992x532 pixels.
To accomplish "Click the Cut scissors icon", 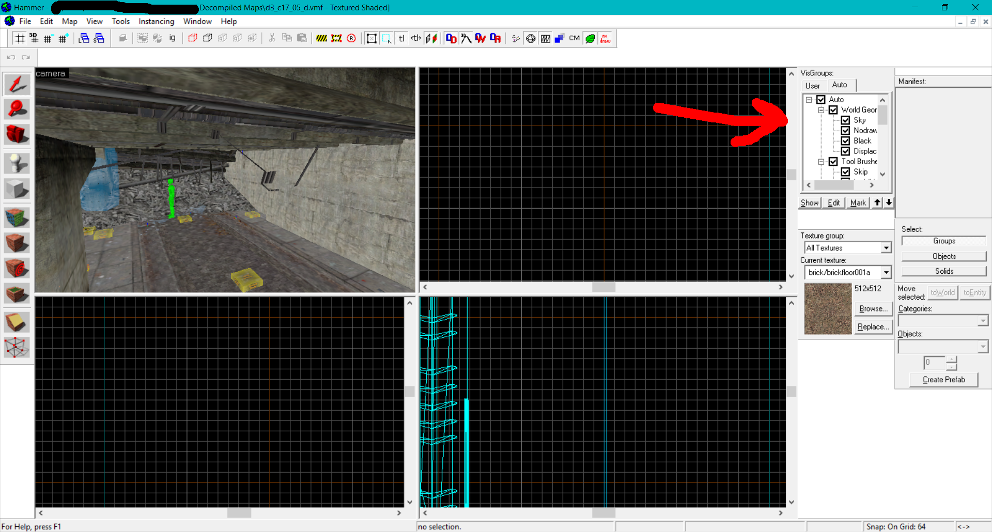I will click(x=272, y=38).
